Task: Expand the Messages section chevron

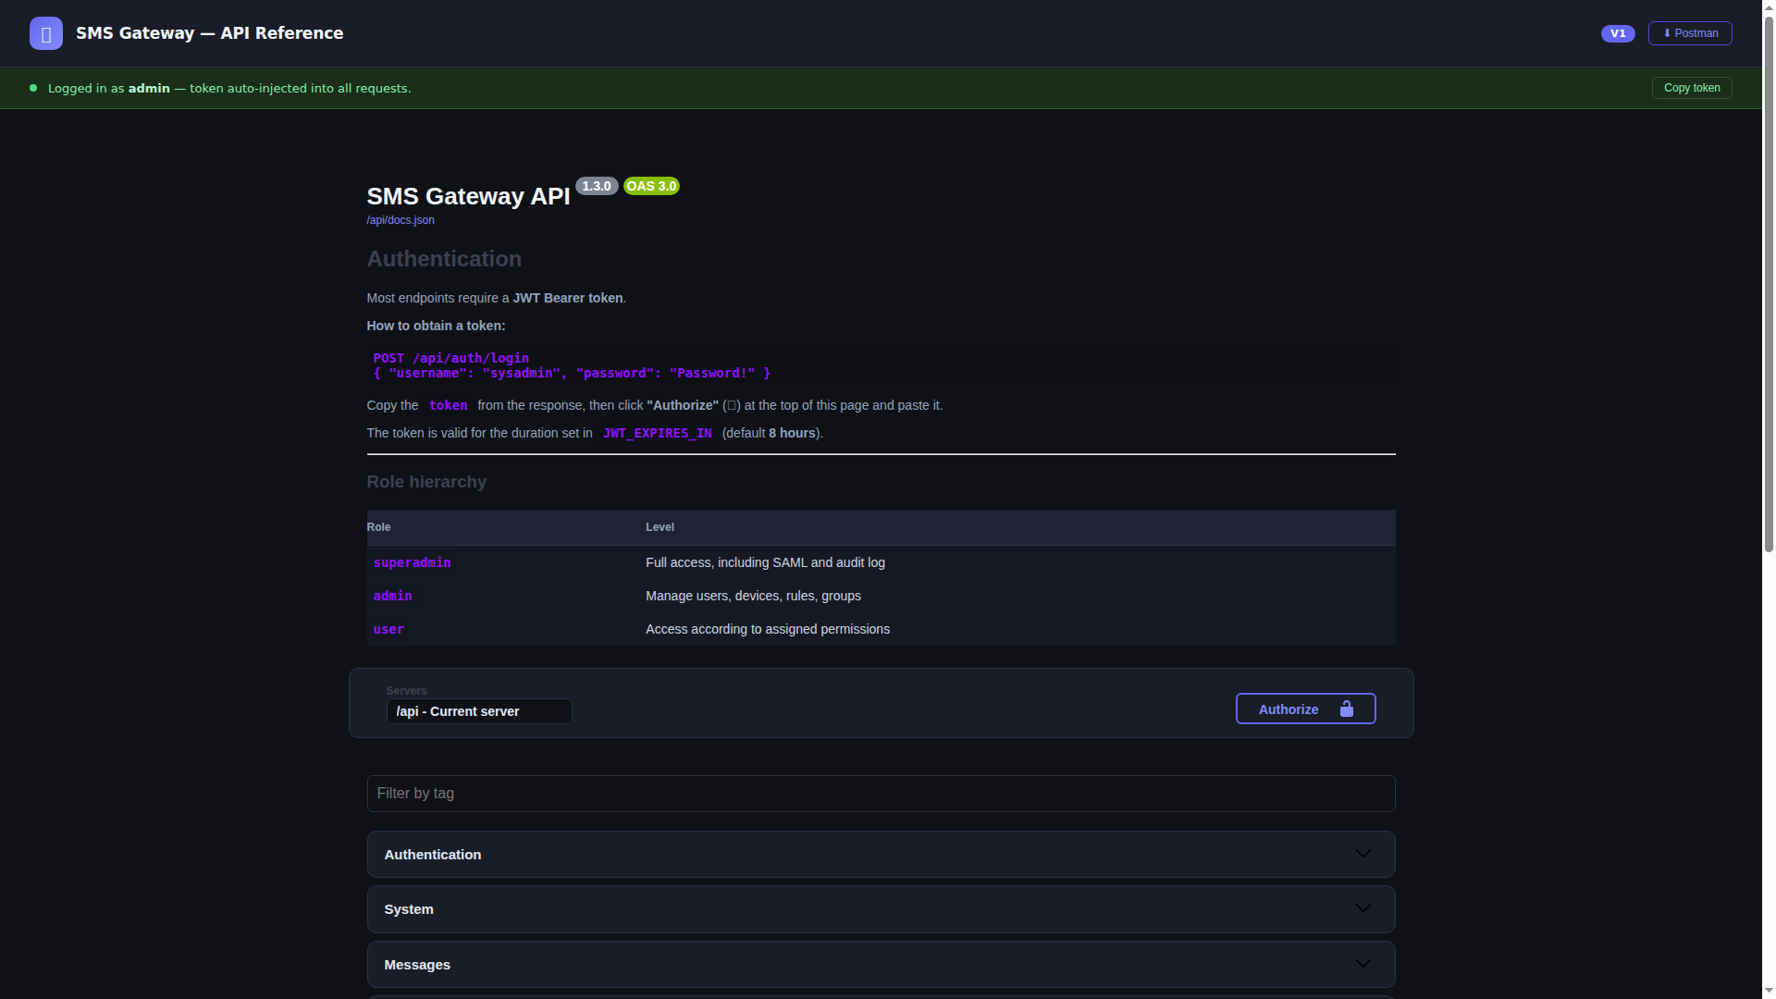Action: [1363, 964]
